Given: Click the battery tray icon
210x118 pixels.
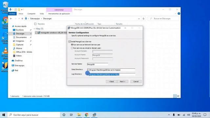Looking at the screenshot, I should click(x=178, y=115).
